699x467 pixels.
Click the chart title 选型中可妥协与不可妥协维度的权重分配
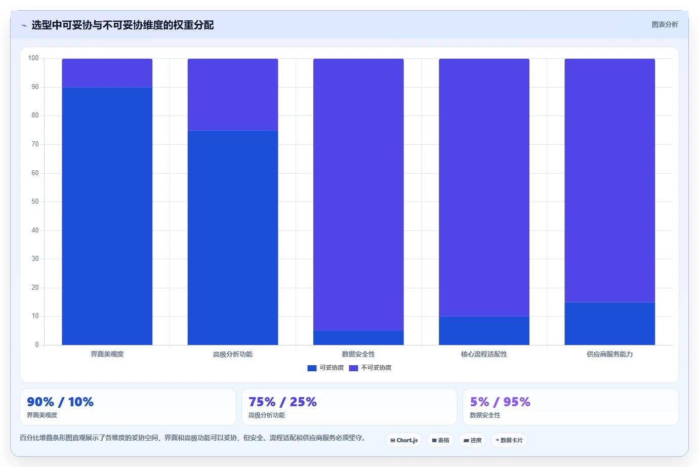pos(122,25)
